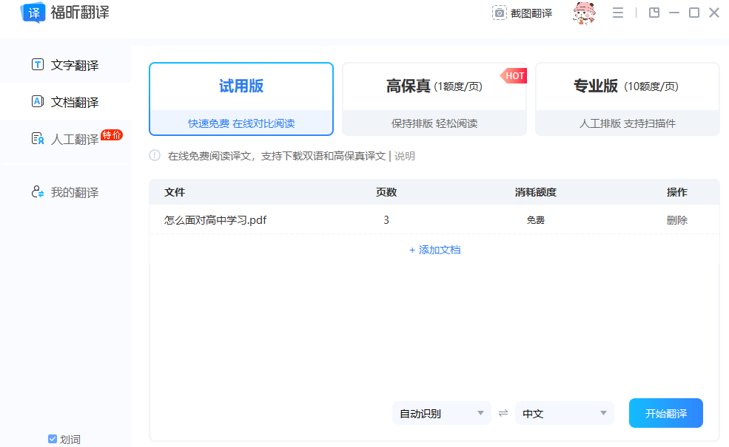Select file 怎么面对高中学习.pdf
The image size is (729, 447).
pyautogui.click(x=215, y=220)
